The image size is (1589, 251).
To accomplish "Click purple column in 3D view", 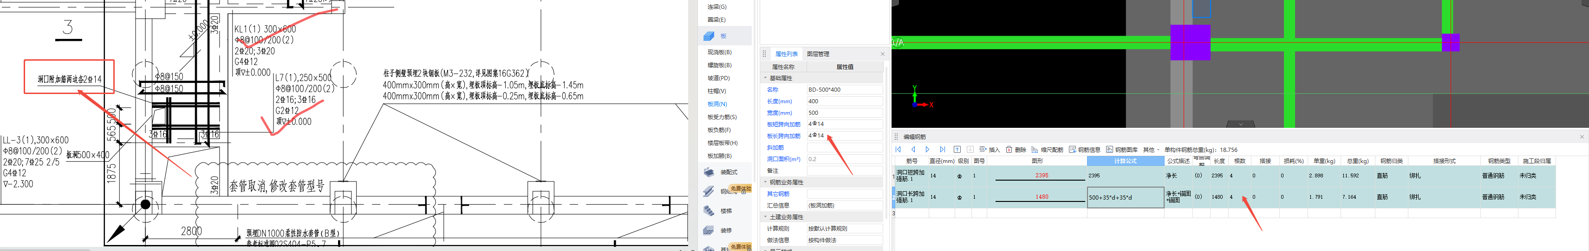I will (x=1190, y=43).
